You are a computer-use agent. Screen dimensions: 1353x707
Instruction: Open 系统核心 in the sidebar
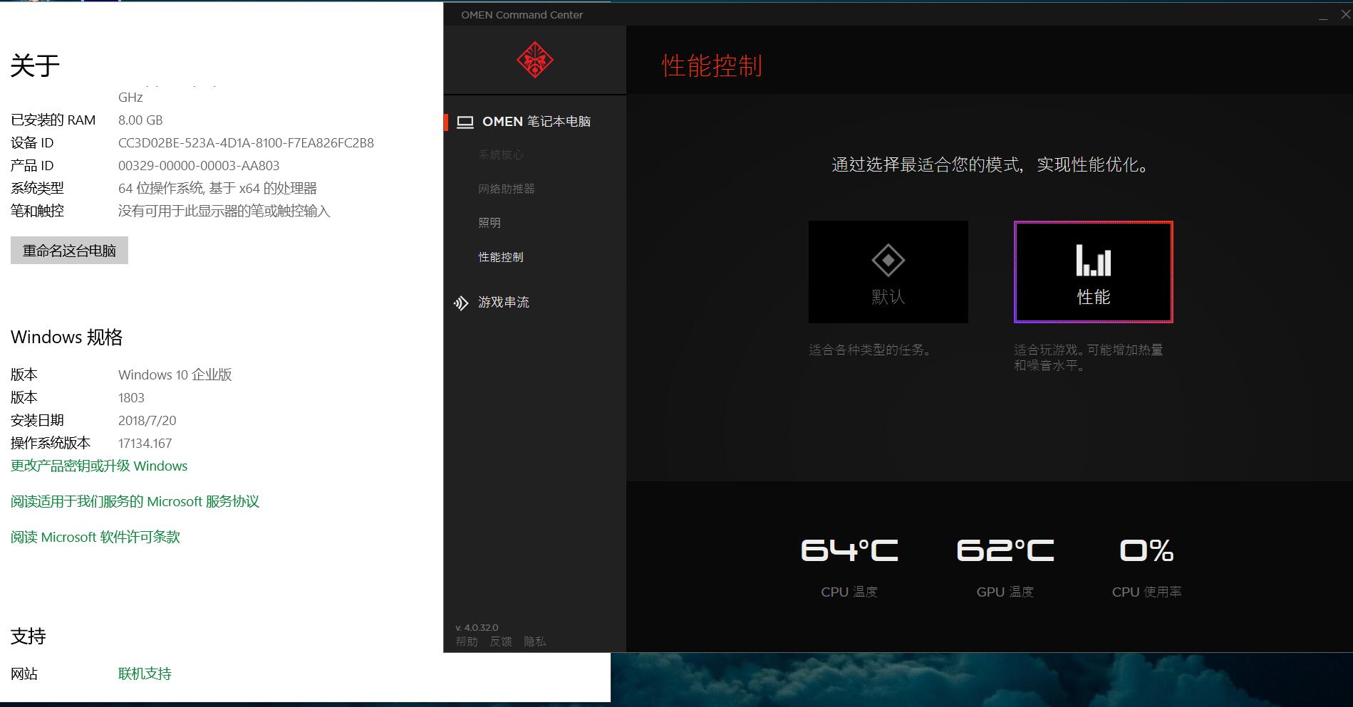coord(501,155)
